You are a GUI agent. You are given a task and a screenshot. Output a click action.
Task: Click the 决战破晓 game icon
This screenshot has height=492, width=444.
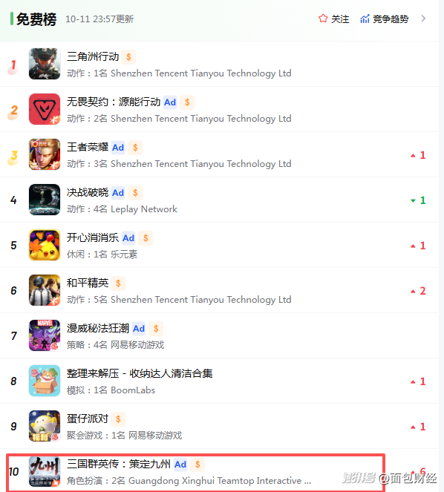tap(45, 200)
